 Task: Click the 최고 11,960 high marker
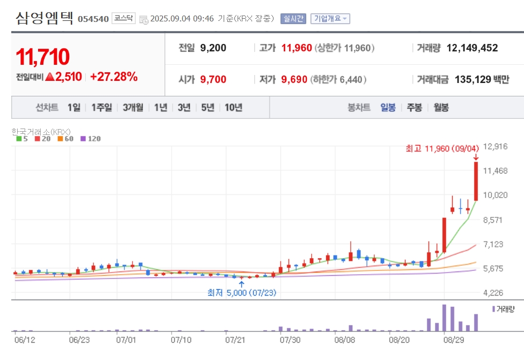(442, 148)
